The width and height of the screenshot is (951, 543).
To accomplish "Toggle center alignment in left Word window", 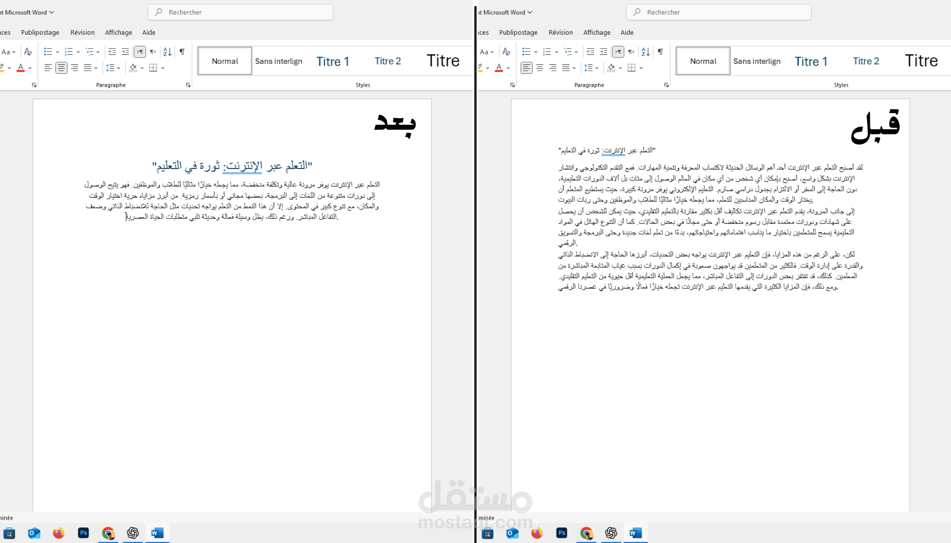I will point(61,68).
